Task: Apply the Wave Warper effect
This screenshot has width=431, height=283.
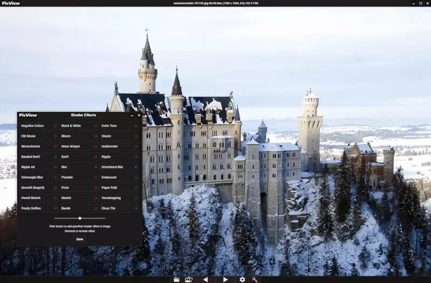Action: 79,146
